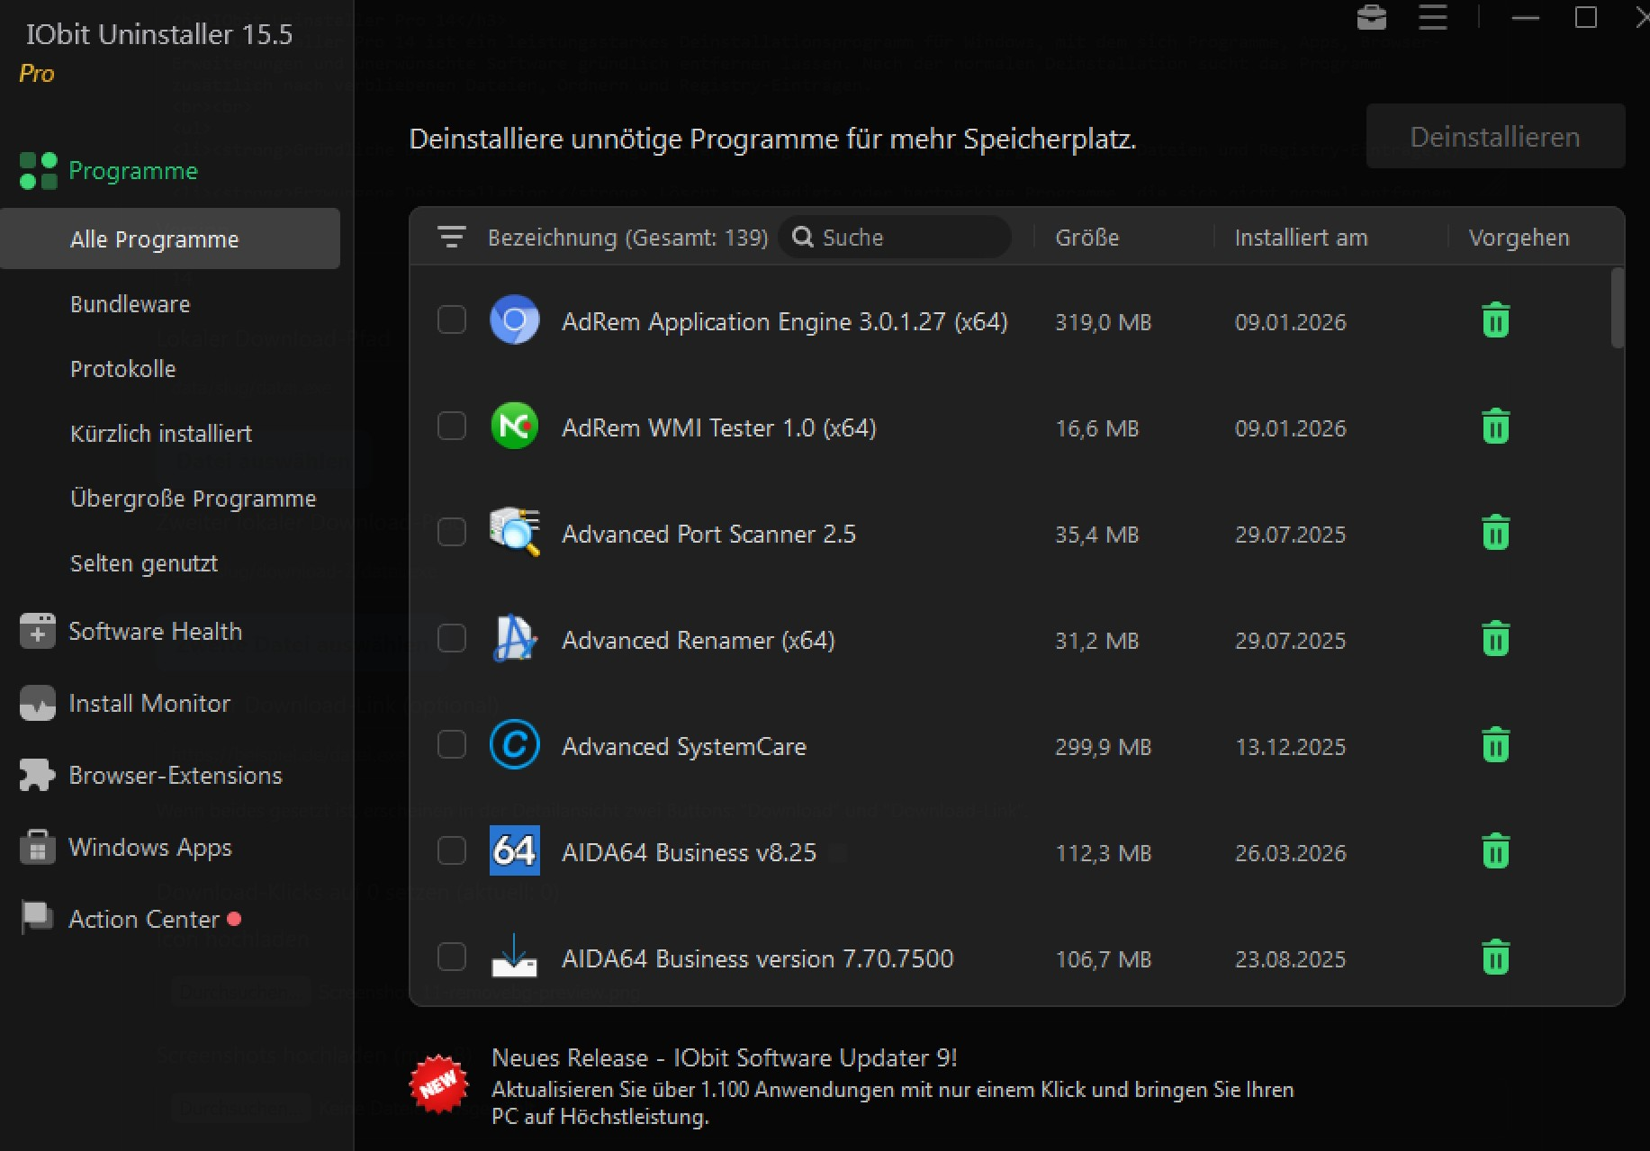This screenshot has width=1650, height=1151.
Task: Click the red NEW badge icon
Action: point(439,1084)
